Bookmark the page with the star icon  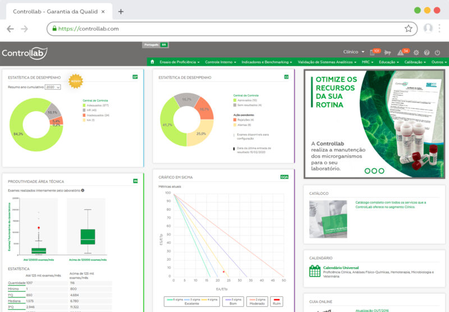click(409, 29)
